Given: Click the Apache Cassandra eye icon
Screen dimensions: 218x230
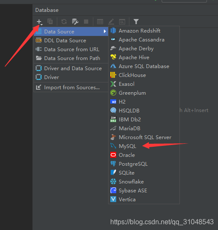Looking at the screenshot, I should pos(113,39).
